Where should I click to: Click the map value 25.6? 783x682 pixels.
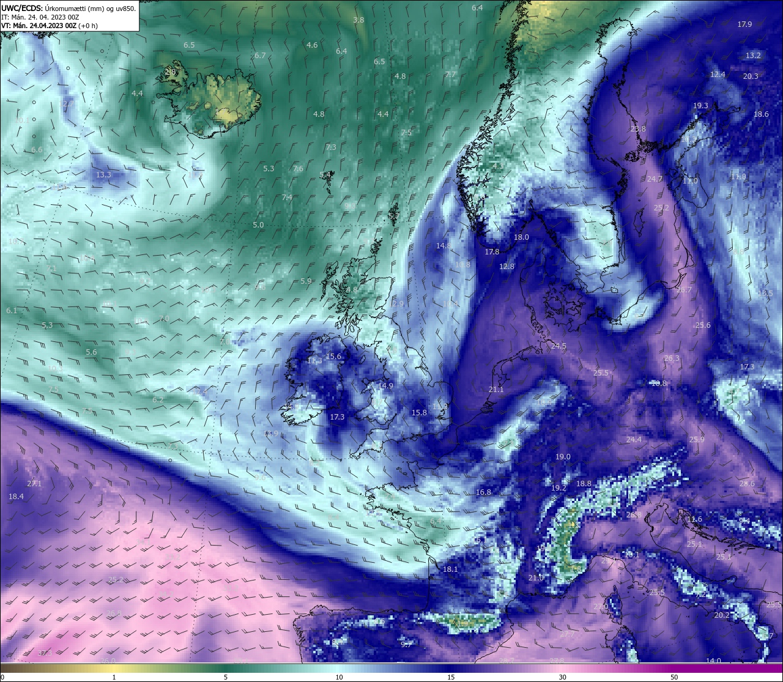click(703, 325)
